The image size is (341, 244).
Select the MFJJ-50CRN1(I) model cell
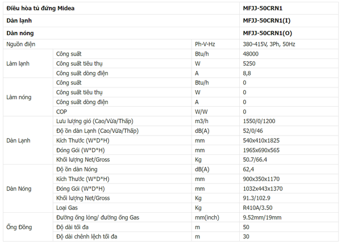[267, 21]
